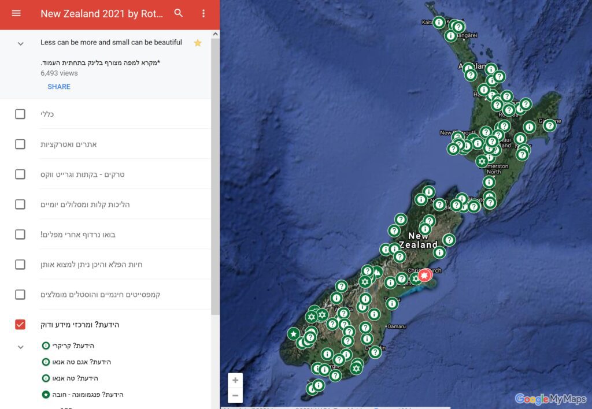This screenshot has height=409, width=592.
Task: Click the SHARE link
Action: [59, 87]
